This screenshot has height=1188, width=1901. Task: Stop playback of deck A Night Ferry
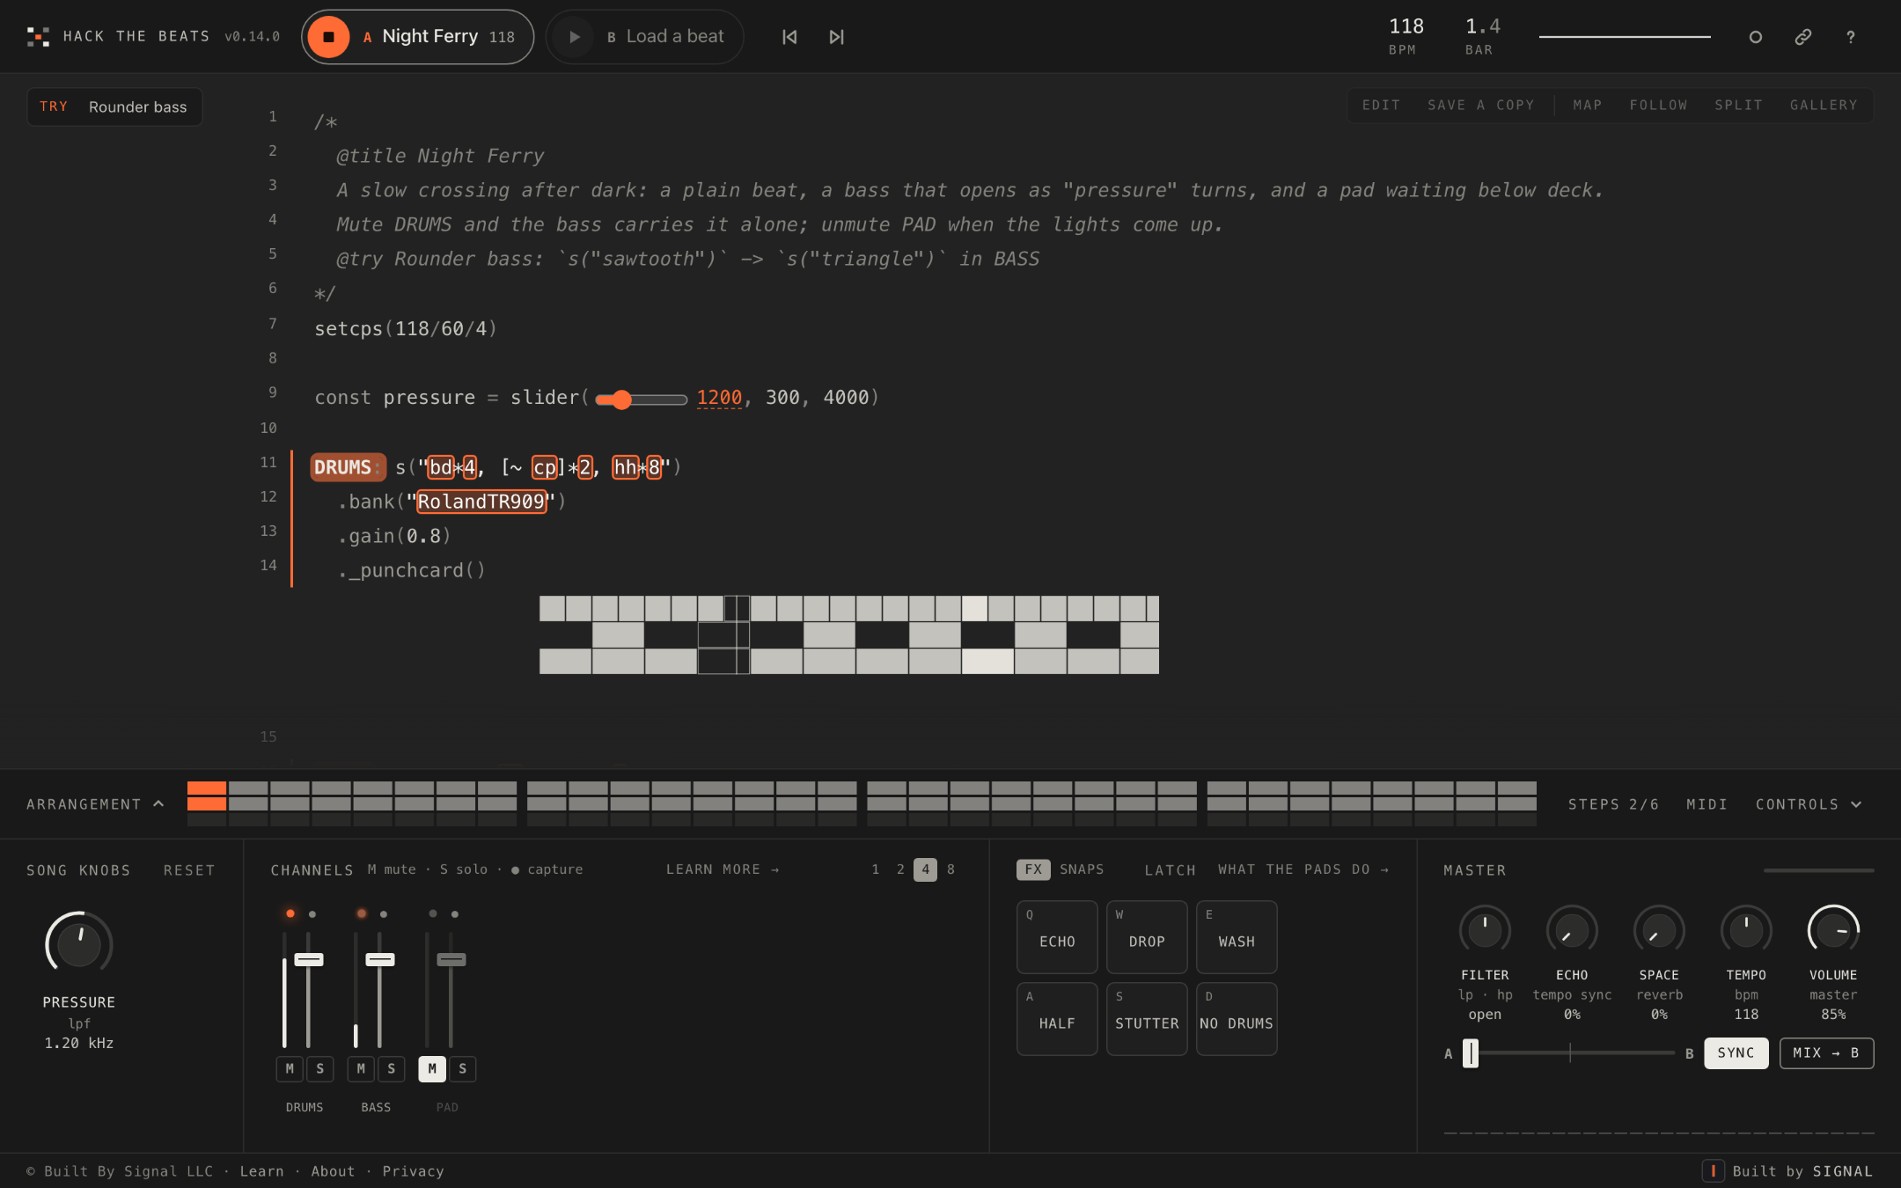click(328, 37)
